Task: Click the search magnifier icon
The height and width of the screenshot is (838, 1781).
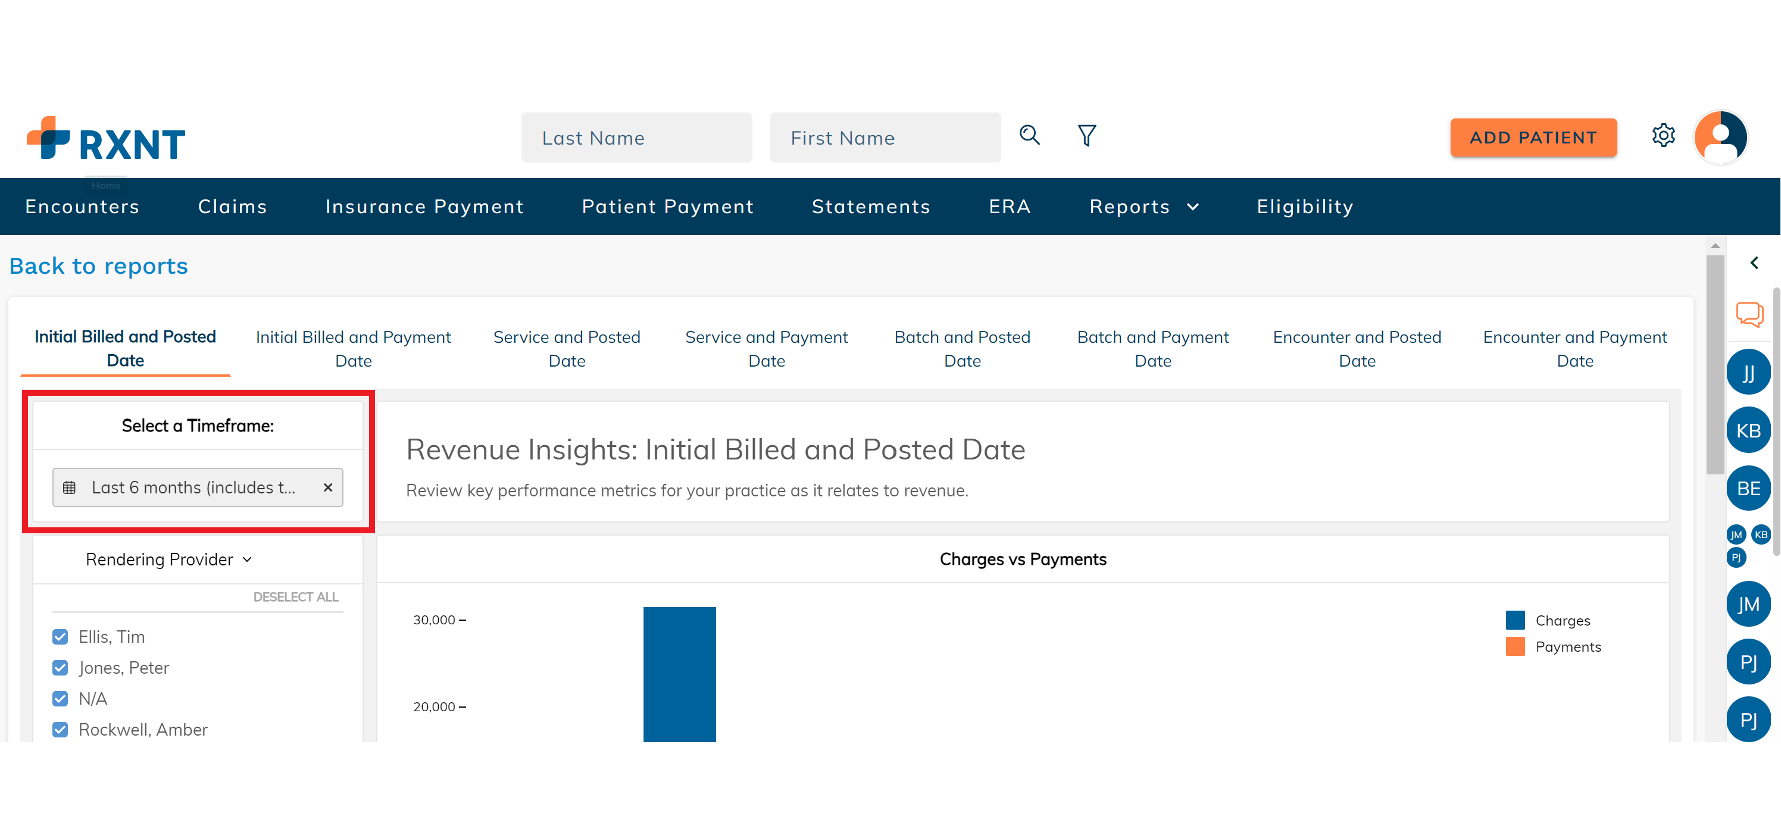Action: (1029, 135)
